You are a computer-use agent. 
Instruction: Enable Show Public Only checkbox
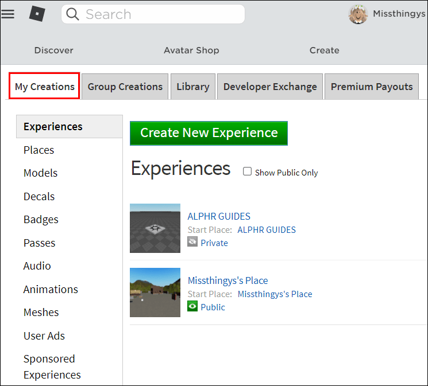click(x=247, y=171)
